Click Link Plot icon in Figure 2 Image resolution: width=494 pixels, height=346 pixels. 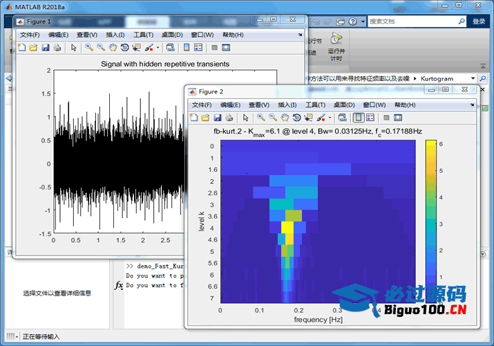click(343, 118)
